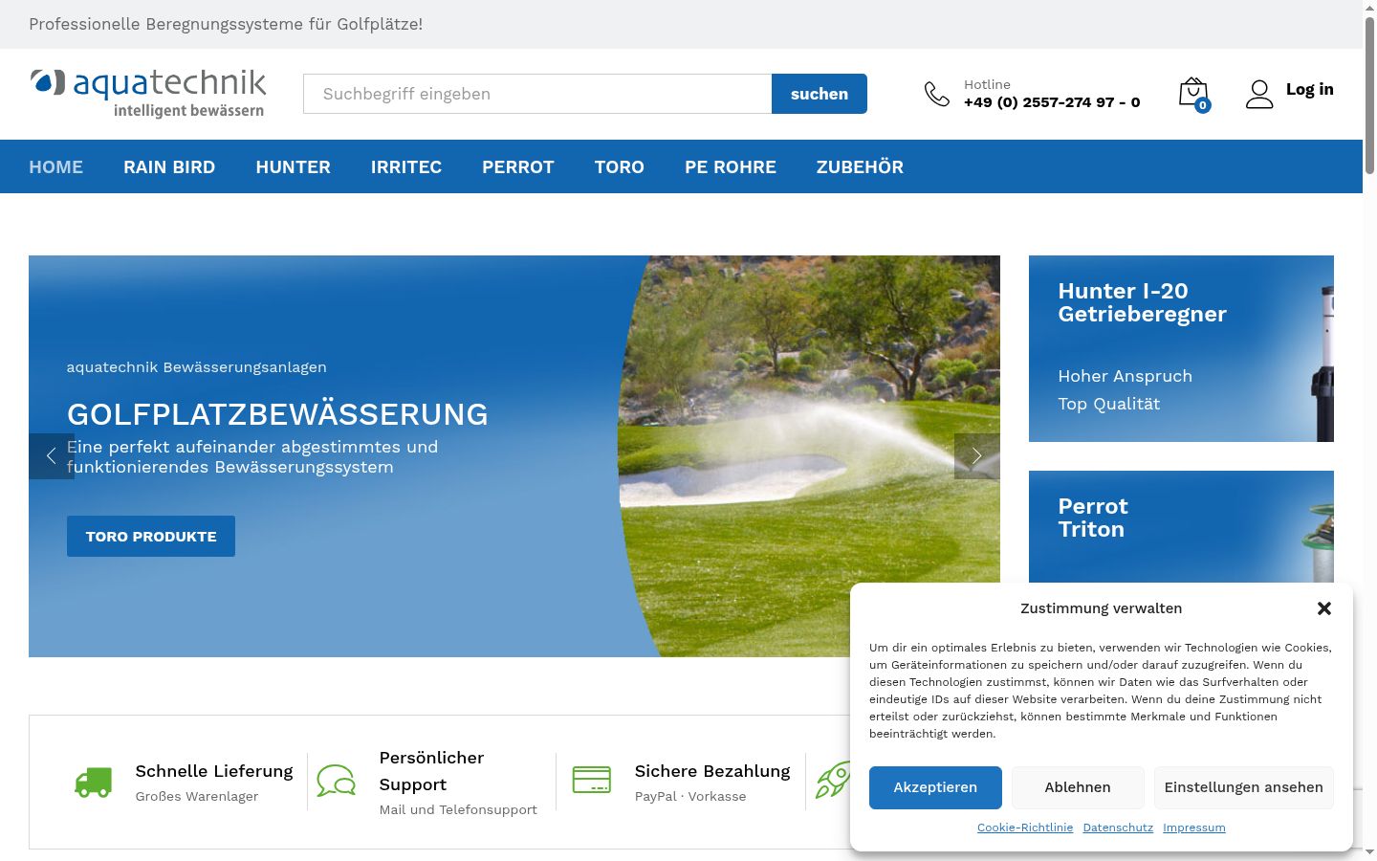This screenshot has height=861, width=1377.
Task: Click the golf course sprinkler image
Action: [x=809, y=456]
